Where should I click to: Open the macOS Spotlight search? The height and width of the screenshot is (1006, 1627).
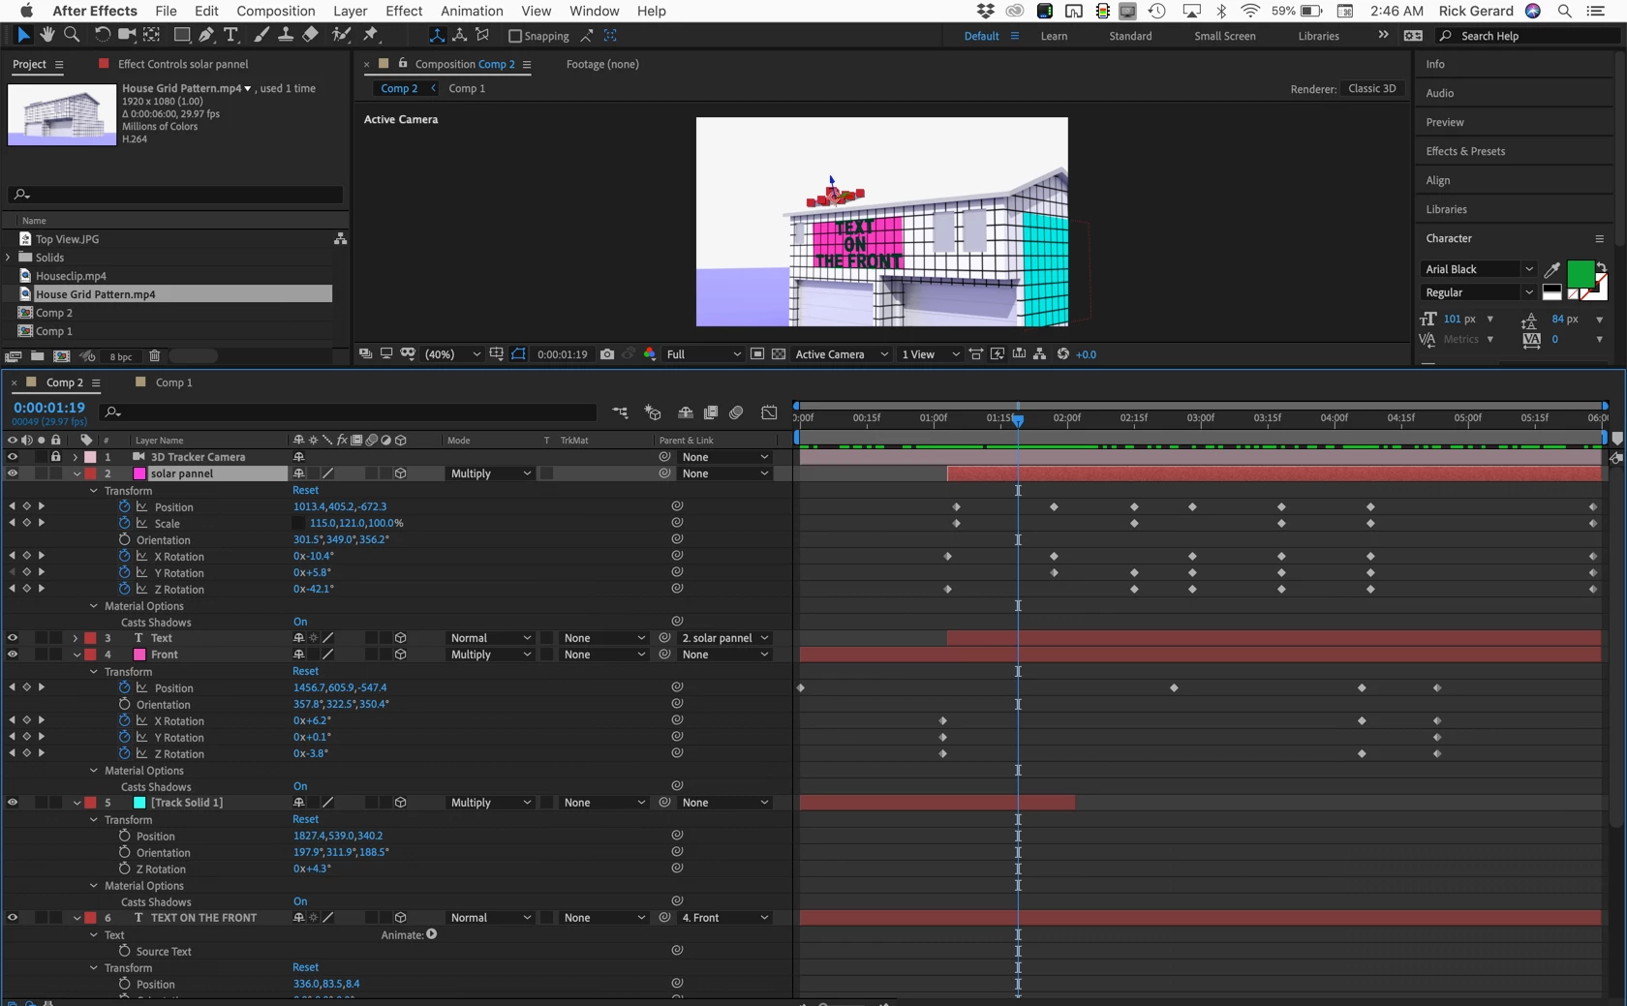click(x=1564, y=11)
